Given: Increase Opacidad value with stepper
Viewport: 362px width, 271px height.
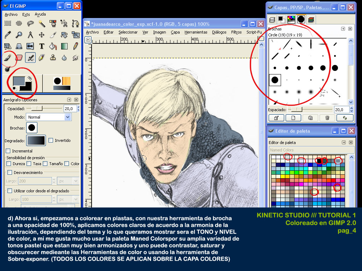Looking at the screenshot, I should (78, 107).
